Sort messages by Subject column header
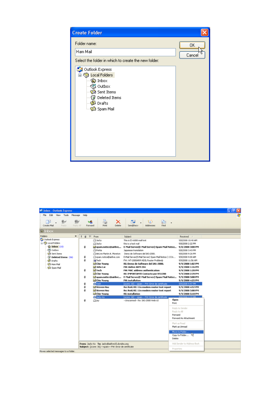Image resolution: width=280 pixels, height=396 pixels. click(150, 236)
